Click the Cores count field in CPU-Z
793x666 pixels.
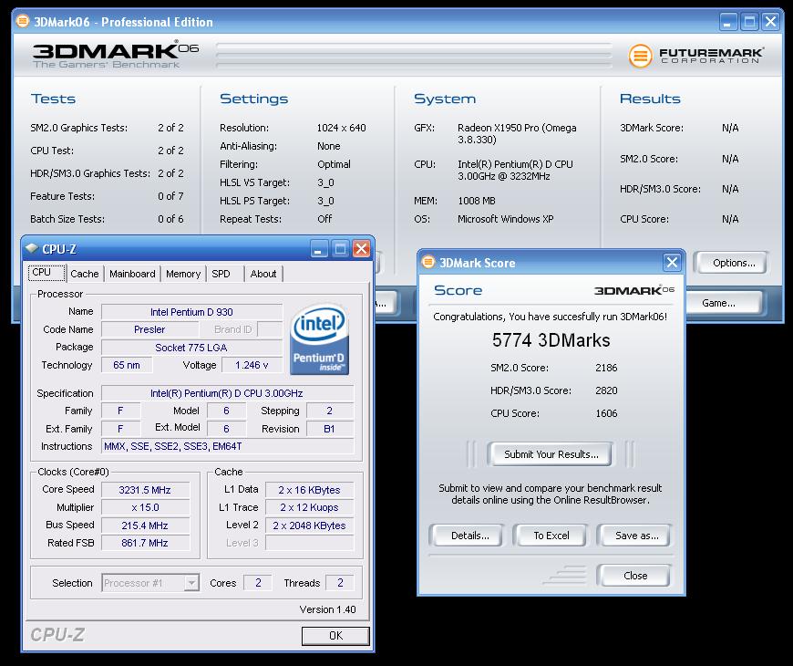(x=258, y=583)
